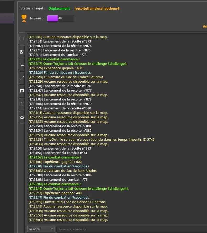This screenshot has height=233, width=207.
Task: Select log line 'Lancement de la récolte n°879'
Action: pyautogui.click(x=60, y=104)
